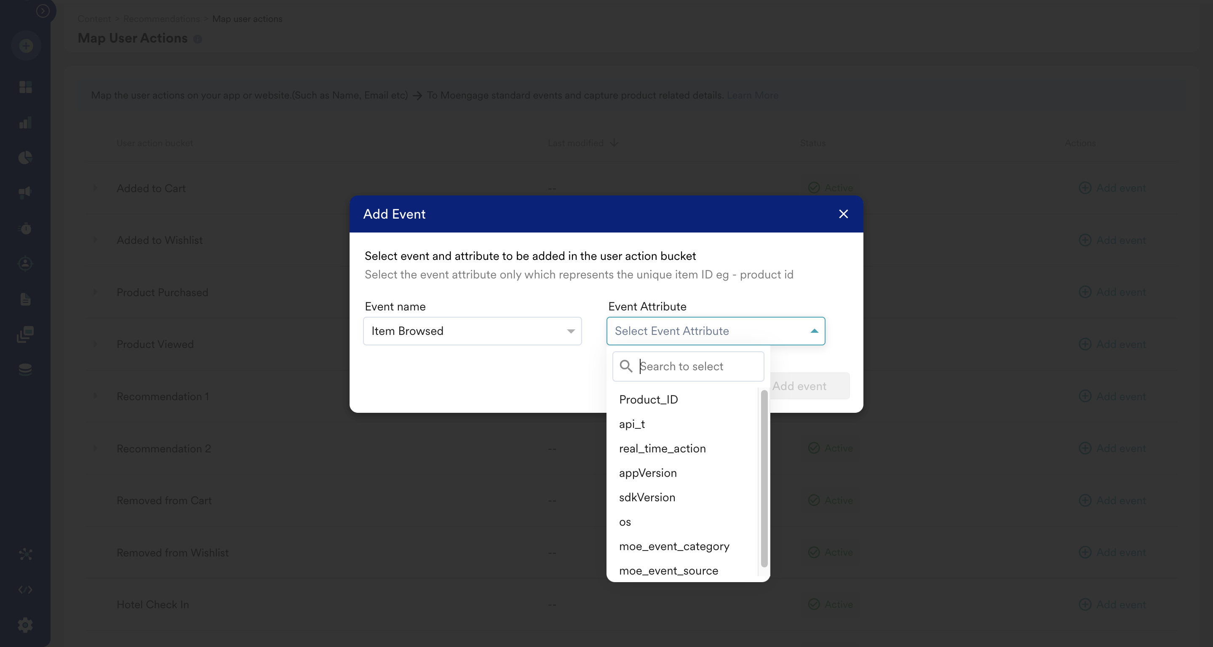Open the Create new campaign plus icon
The width and height of the screenshot is (1213, 647).
coord(25,45)
